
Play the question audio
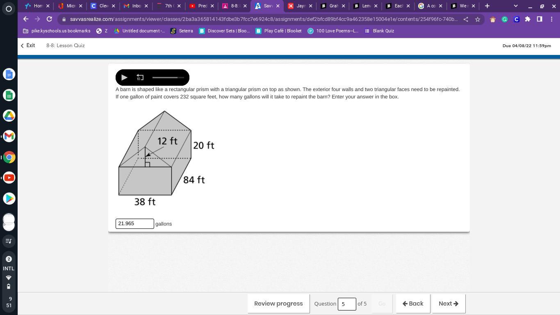click(124, 78)
